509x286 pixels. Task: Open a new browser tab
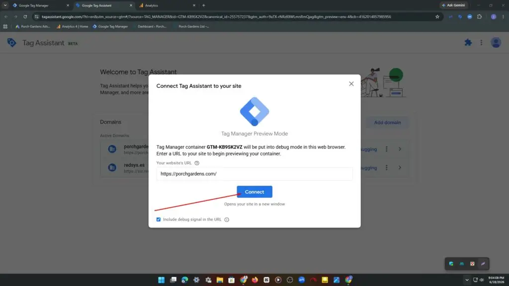click(x=203, y=5)
